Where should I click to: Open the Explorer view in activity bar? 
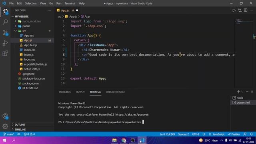click(5, 12)
